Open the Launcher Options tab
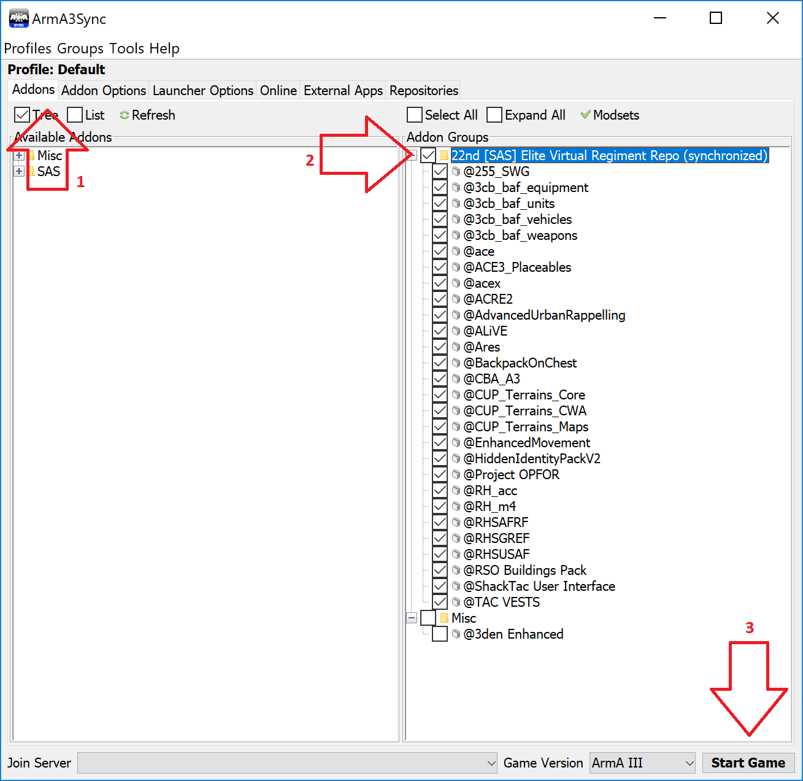Viewport: 803px width, 781px height. click(x=202, y=90)
